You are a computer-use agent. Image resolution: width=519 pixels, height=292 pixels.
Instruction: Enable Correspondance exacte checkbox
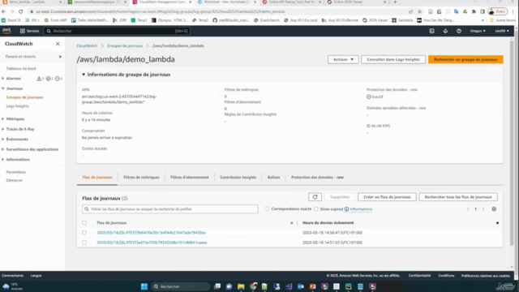point(267,209)
